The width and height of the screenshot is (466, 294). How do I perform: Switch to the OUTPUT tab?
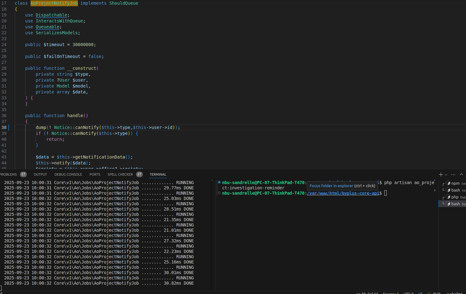40,174
